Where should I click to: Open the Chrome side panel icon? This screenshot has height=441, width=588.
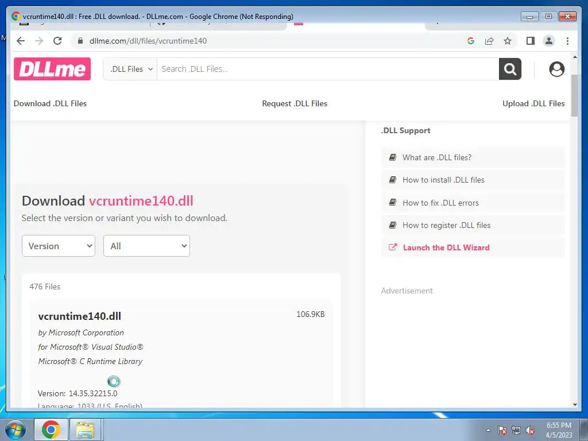tap(530, 41)
